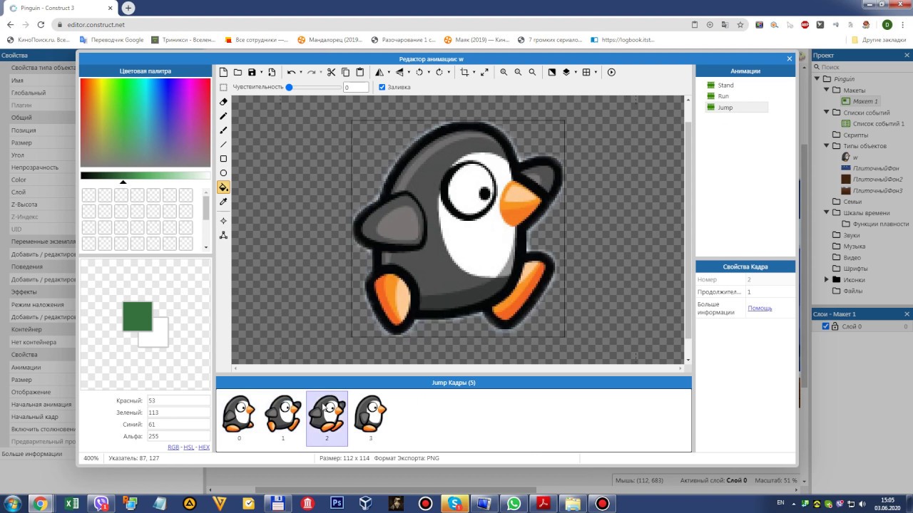Open the save dropdown arrow
This screenshot has width=913, height=513.
261,72
